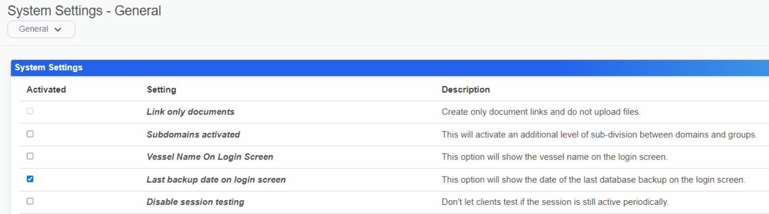The image size is (769, 214).
Task: Click the Activated column header
Action: 46,90
